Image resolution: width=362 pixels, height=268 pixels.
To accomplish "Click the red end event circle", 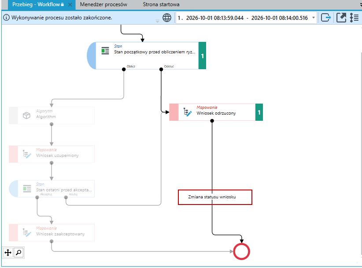I will point(241,251).
